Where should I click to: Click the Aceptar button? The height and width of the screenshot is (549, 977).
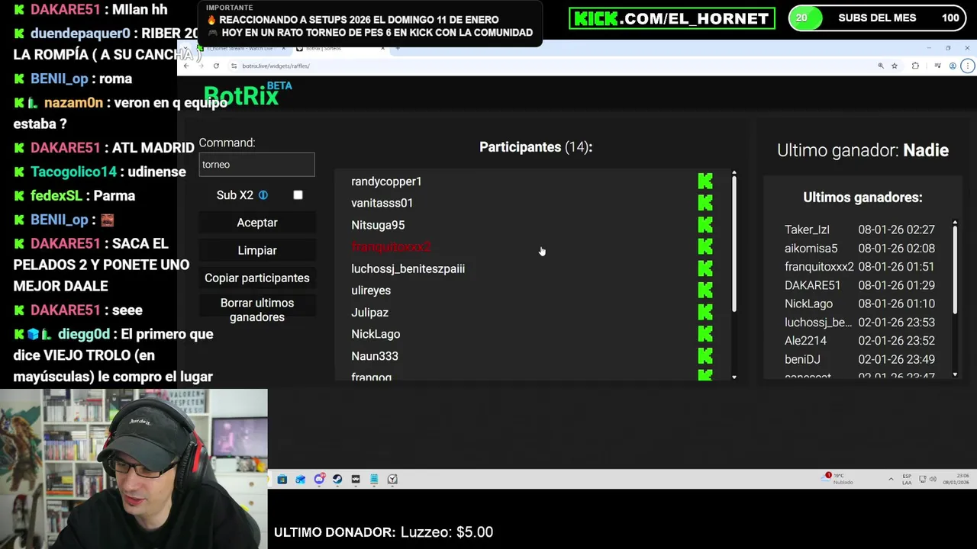point(257,223)
